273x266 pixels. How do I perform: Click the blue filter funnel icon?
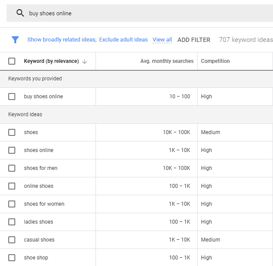tap(15, 40)
